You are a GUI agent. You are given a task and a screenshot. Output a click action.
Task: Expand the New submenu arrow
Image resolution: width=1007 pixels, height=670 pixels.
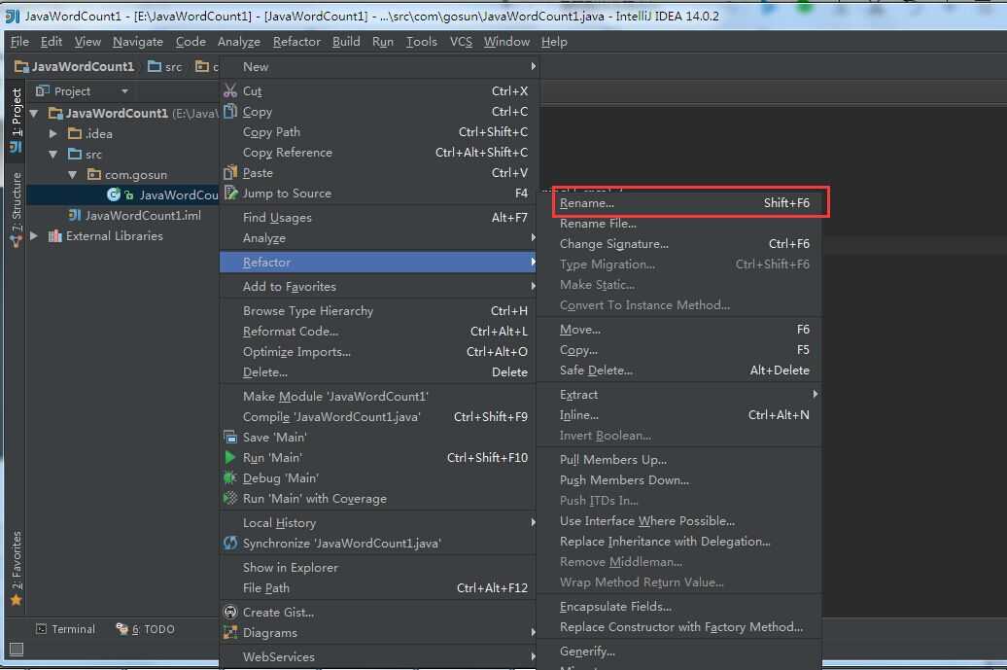533,66
